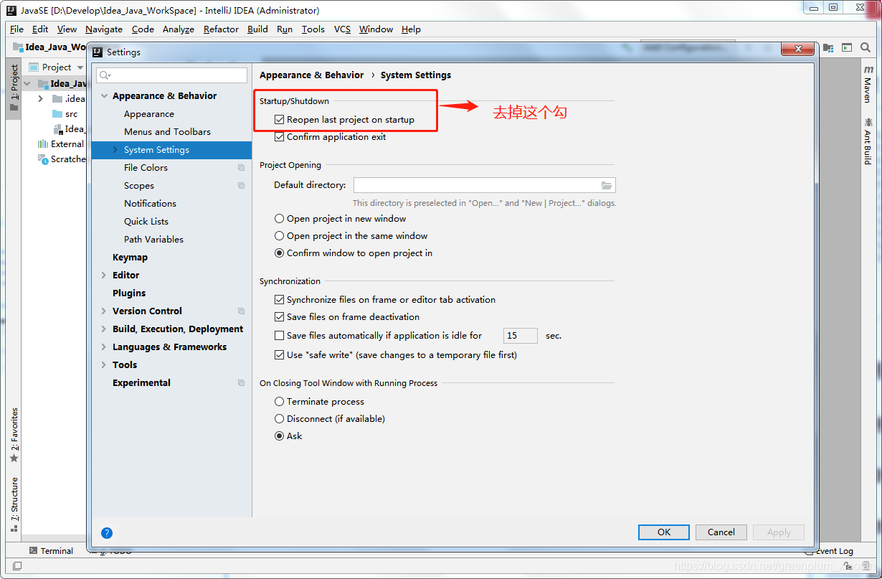This screenshot has width=882, height=579.
Task: Click the project-level icon beside Scopes
Action: [242, 186]
